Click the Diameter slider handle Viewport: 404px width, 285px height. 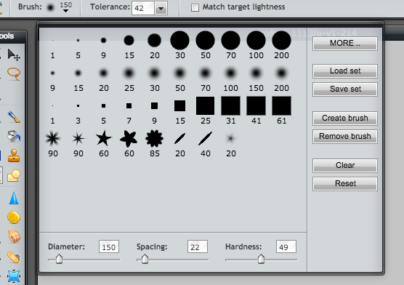pos(60,259)
